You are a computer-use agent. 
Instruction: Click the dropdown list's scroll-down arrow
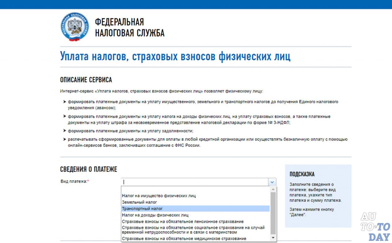pyautogui.click(x=273, y=238)
